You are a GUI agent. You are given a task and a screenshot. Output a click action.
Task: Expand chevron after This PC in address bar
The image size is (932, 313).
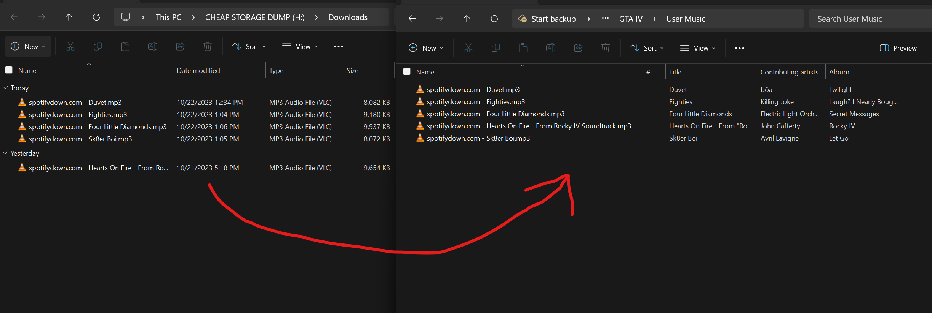(193, 17)
